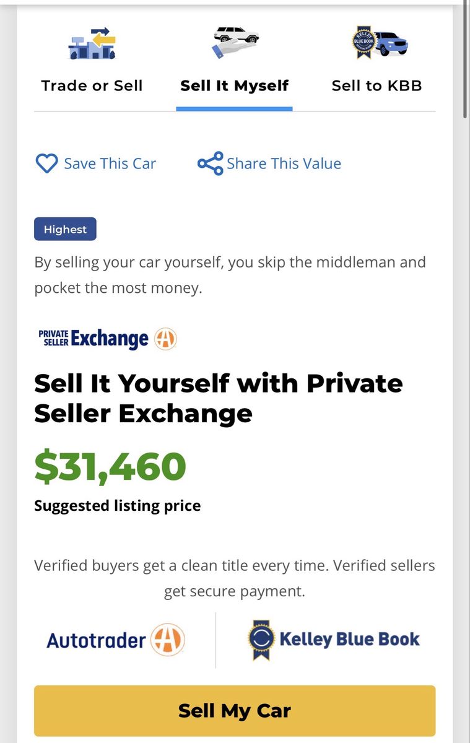Viewport: 470px width, 743px height.
Task: Click the share nodes icon
Action: point(210,163)
